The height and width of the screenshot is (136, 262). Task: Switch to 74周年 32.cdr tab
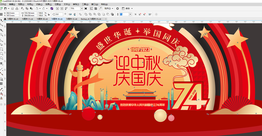[x=72, y=19]
